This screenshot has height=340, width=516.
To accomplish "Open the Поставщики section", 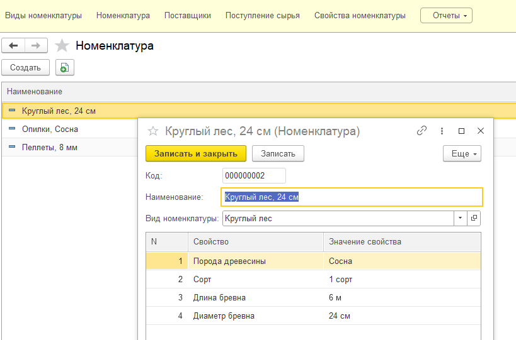I will click(x=187, y=16).
